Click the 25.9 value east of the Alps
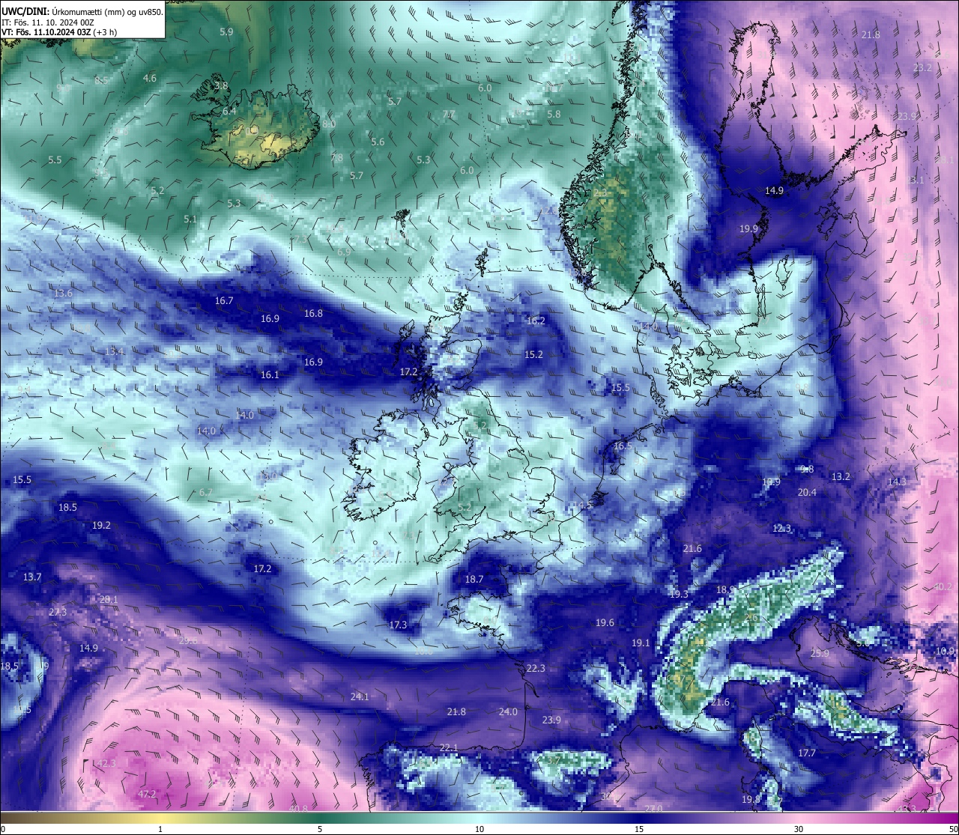Screen dimensions: 959x835 tap(820, 653)
